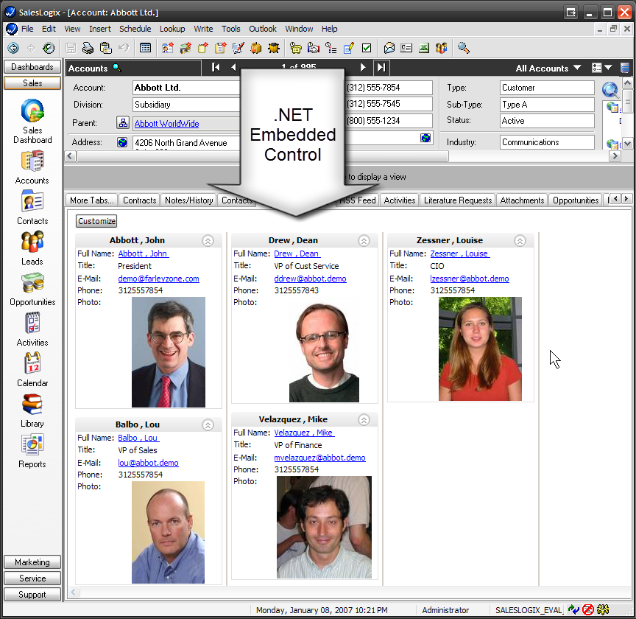Click the globe icon beside Address
Viewport: 636px width, 619px height.
[x=122, y=142]
